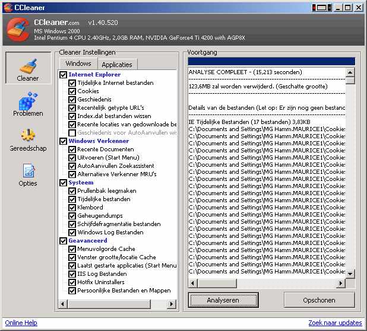Close the CCleaner window
This screenshot has width=367, height=331.
(359, 8)
